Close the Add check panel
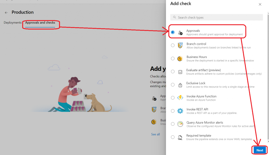 260,4
